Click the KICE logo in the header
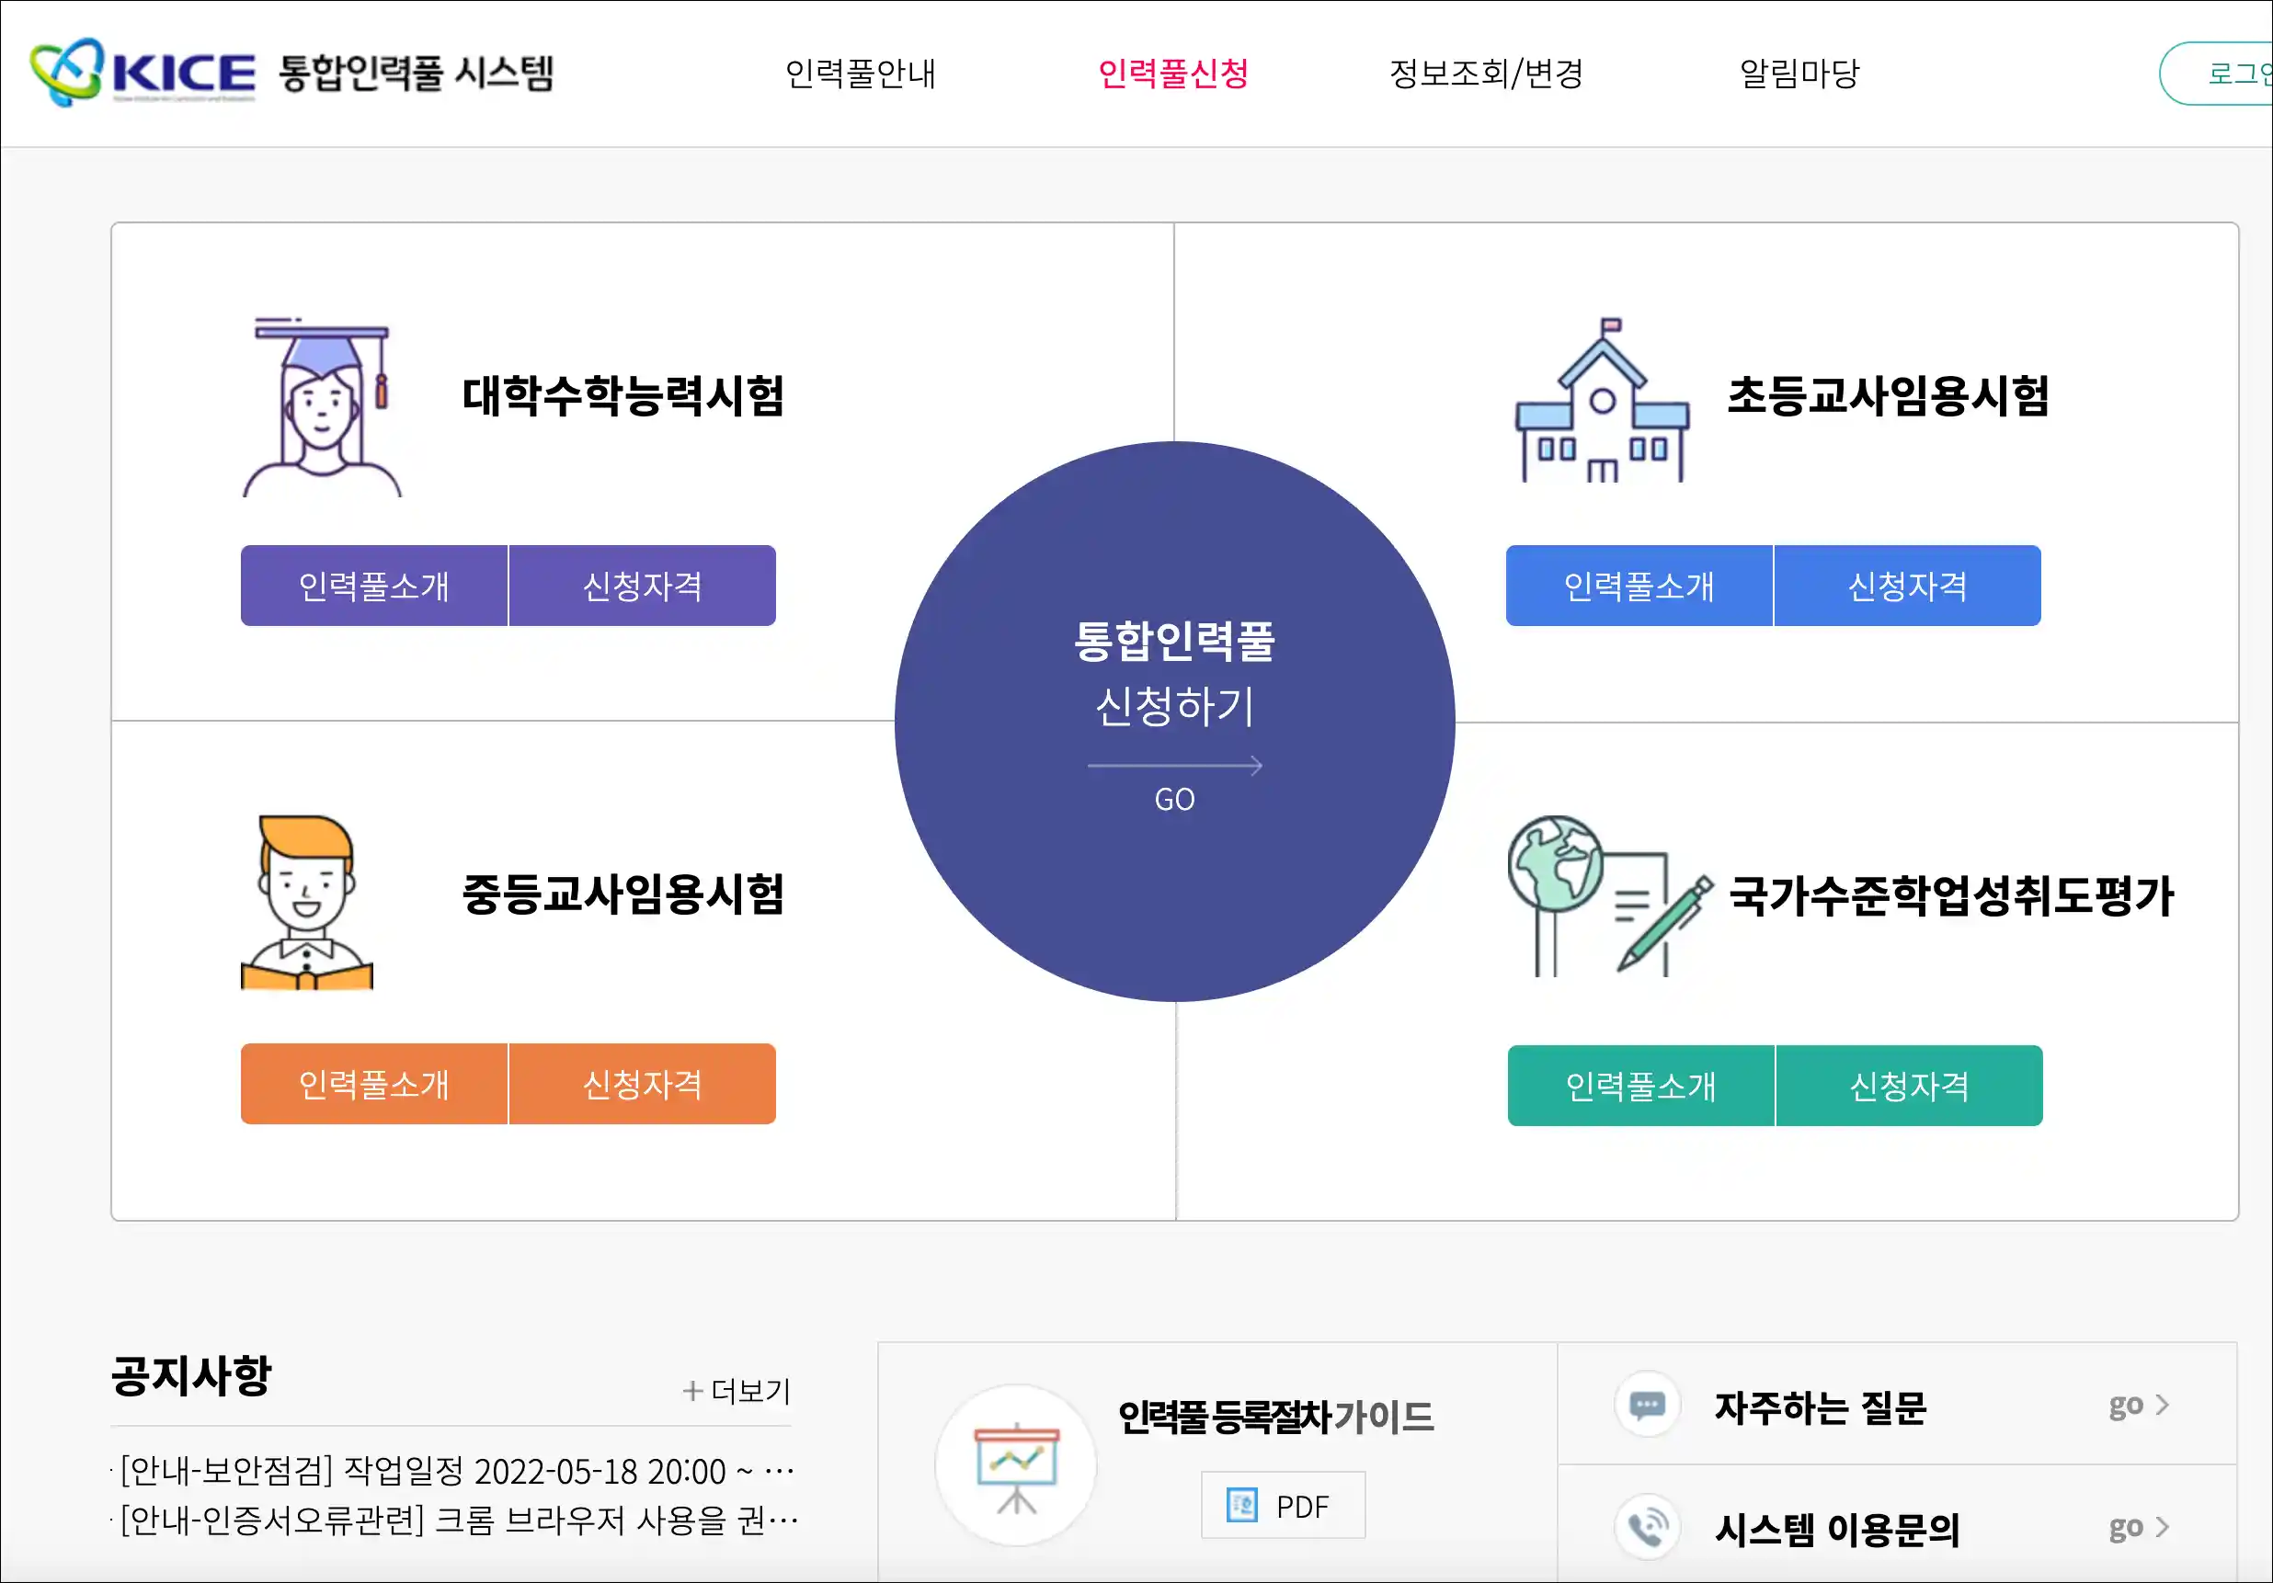Image resolution: width=2273 pixels, height=1583 pixels. [x=143, y=73]
